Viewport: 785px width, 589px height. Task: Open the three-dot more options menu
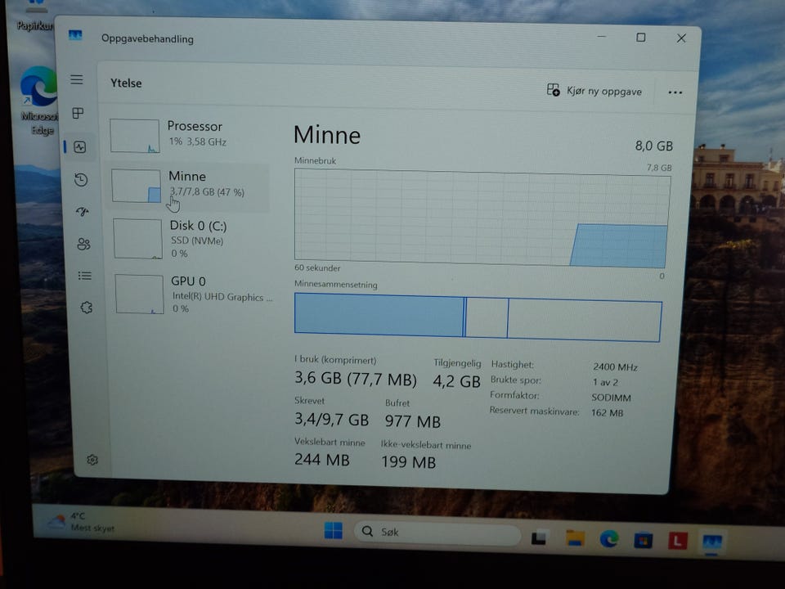click(675, 92)
